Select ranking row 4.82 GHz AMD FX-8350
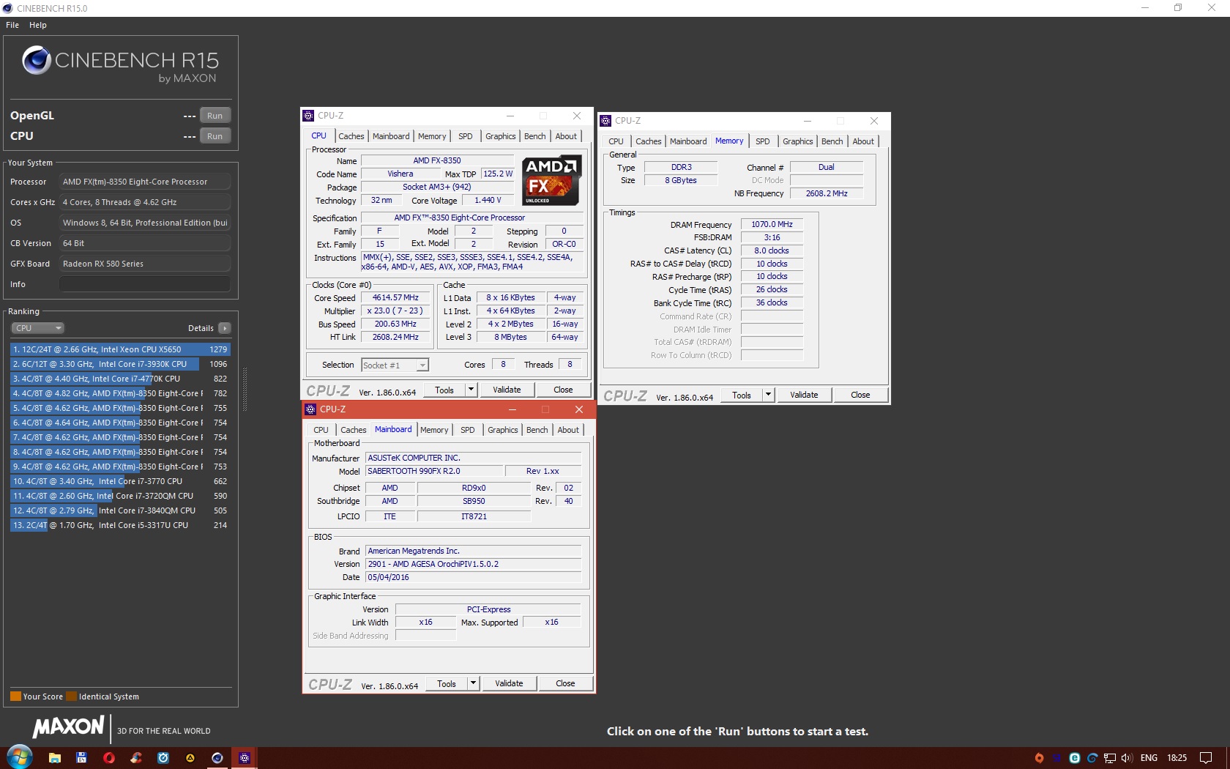Viewport: 1230px width, 769px height. (x=120, y=393)
